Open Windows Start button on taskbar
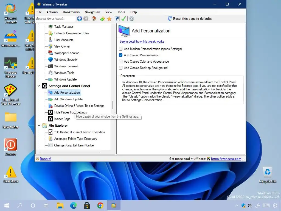Viewport: 281px width, 211px height. [7, 206]
